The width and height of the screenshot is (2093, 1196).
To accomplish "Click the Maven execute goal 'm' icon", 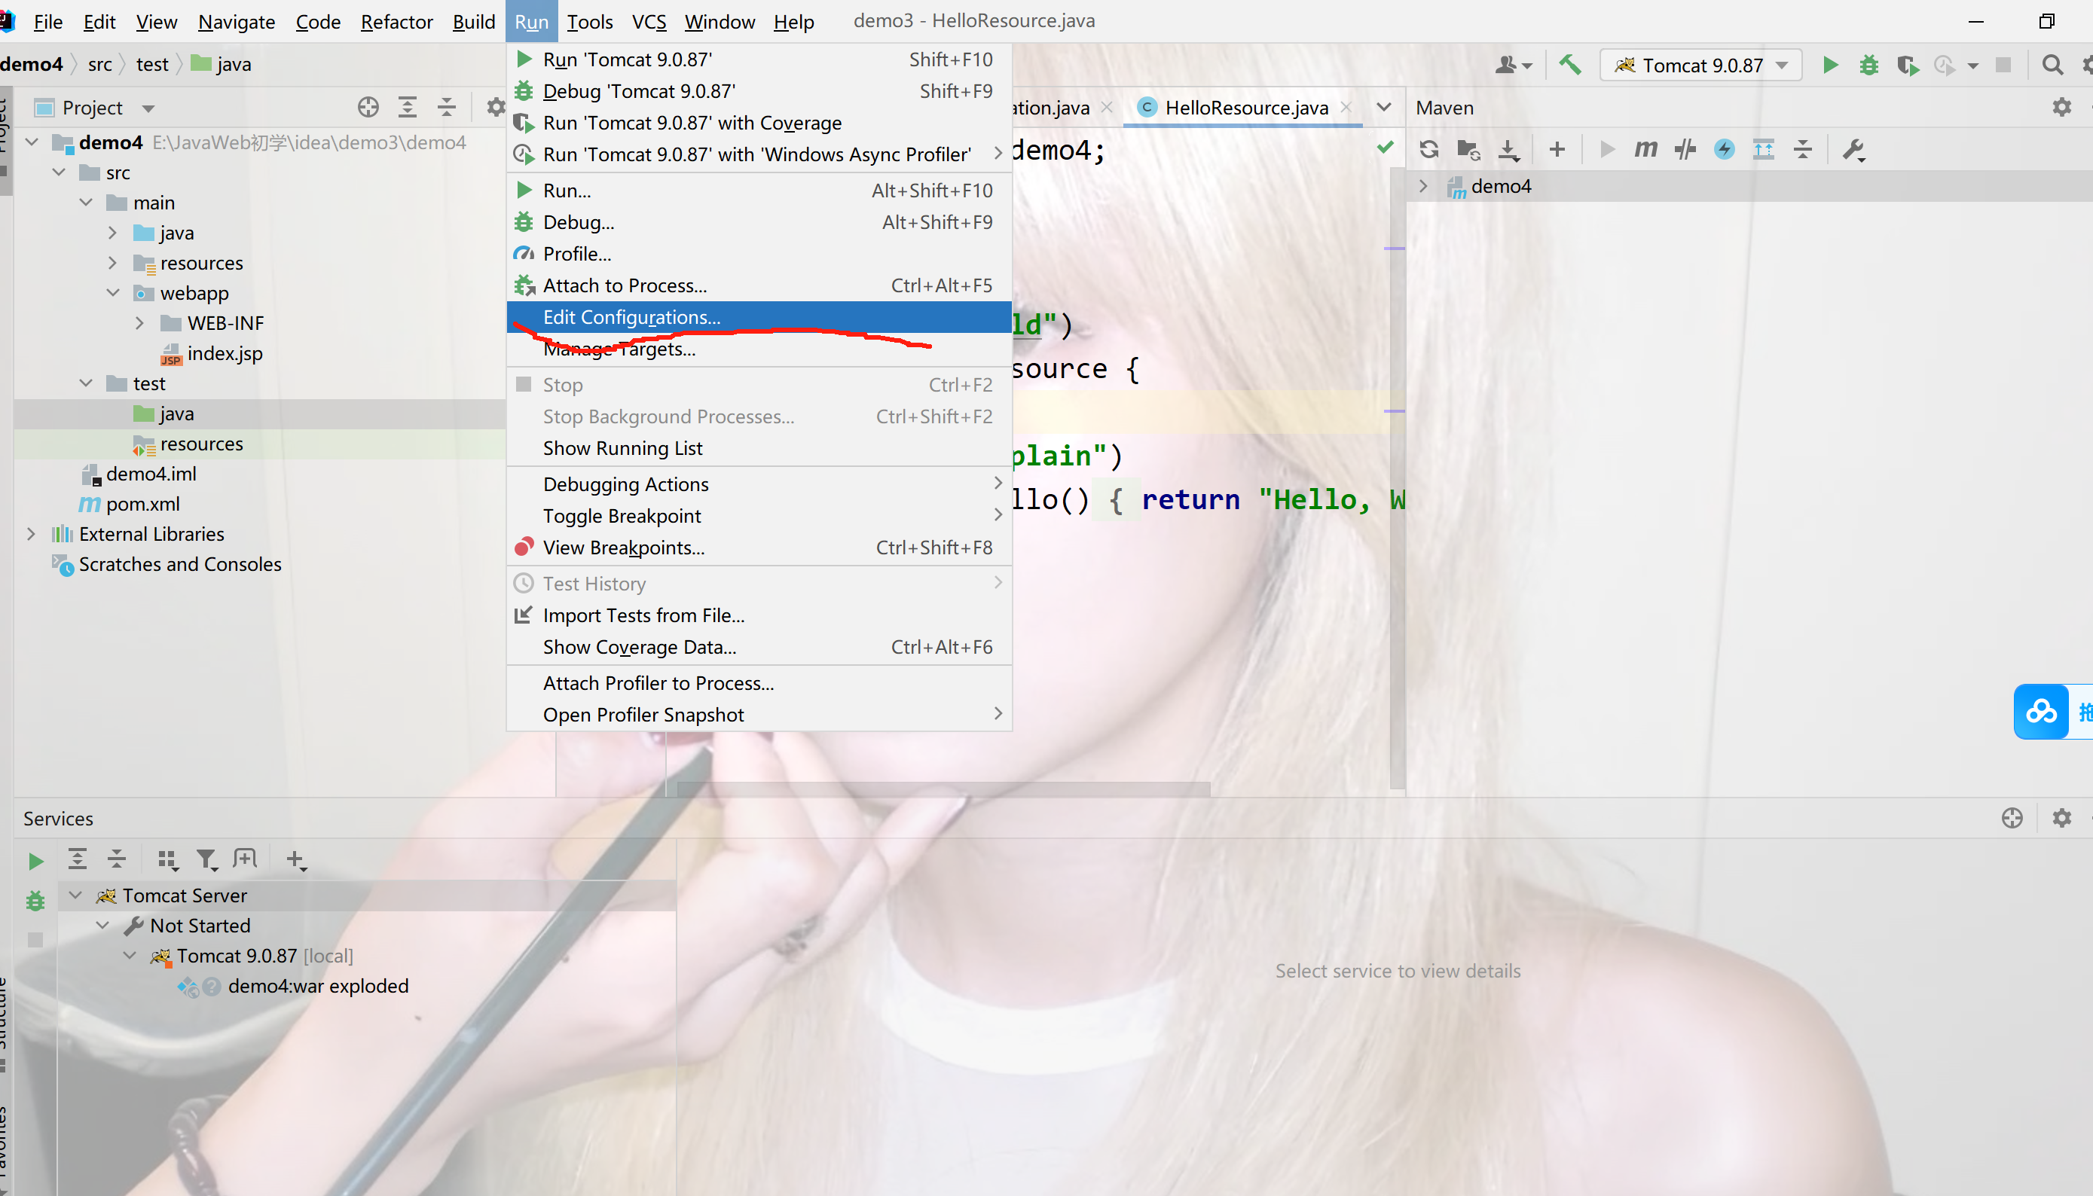I will point(1645,149).
